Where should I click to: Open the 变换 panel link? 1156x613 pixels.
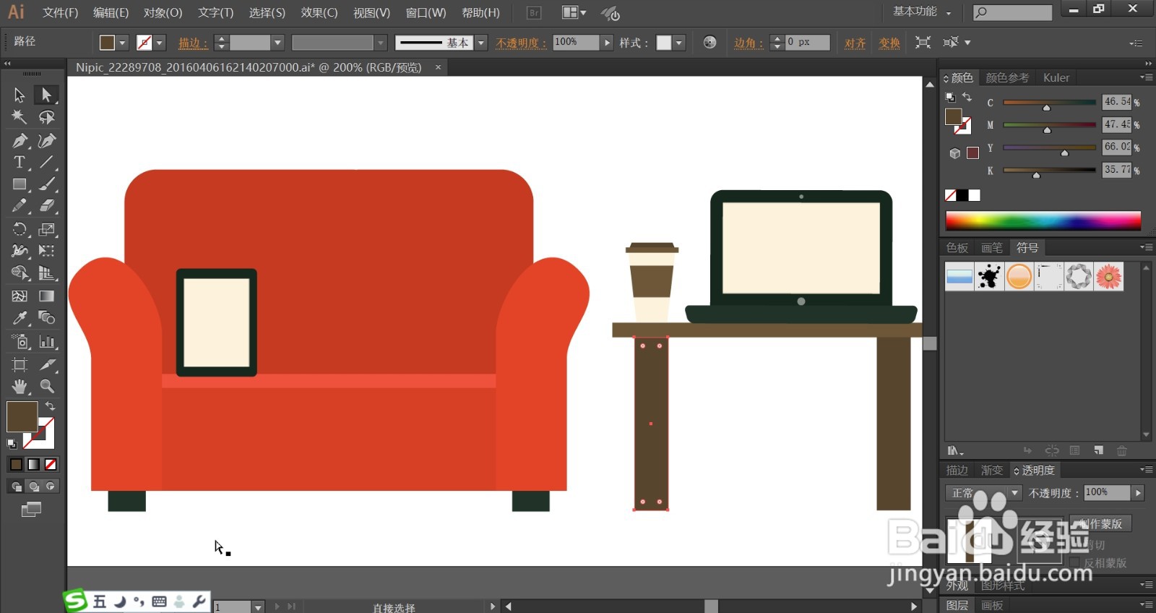click(889, 43)
